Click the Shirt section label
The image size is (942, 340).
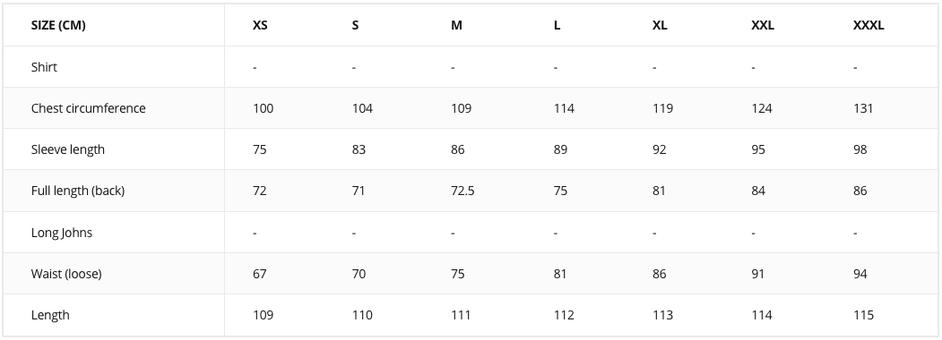[45, 66]
